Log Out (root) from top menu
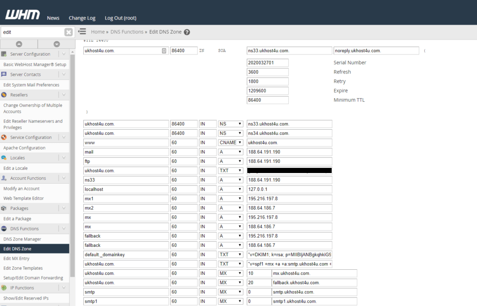This screenshot has height=306, width=477. (x=121, y=18)
